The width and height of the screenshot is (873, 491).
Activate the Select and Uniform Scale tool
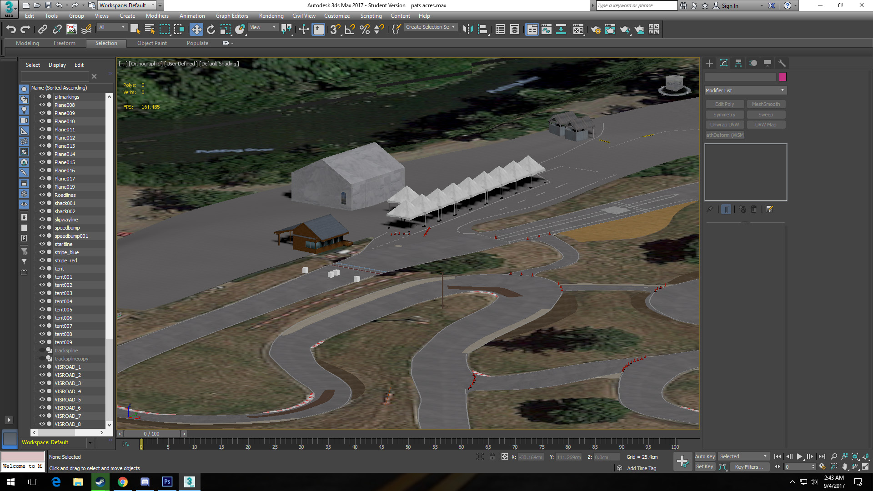[x=226, y=30]
